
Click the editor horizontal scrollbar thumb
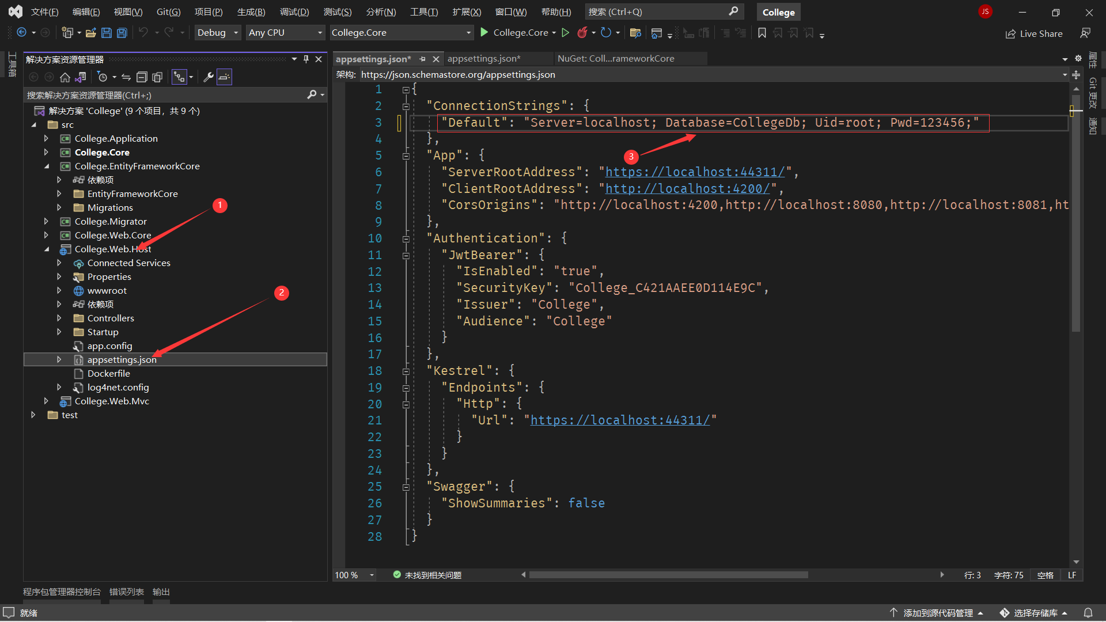[x=668, y=575]
